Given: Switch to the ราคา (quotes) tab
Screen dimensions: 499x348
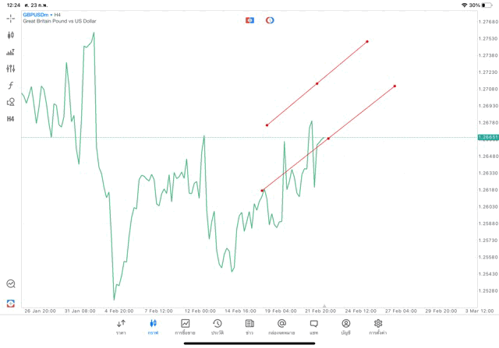Looking at the screenshot, I should click(121, 326).
